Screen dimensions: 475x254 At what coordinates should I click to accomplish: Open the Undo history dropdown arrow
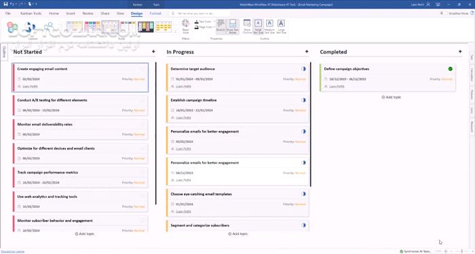(17, 4)
